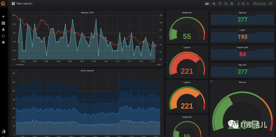This screenshot has height=137, width=276.
Task: Refresh the dashboard button
Action: (271, 4)
